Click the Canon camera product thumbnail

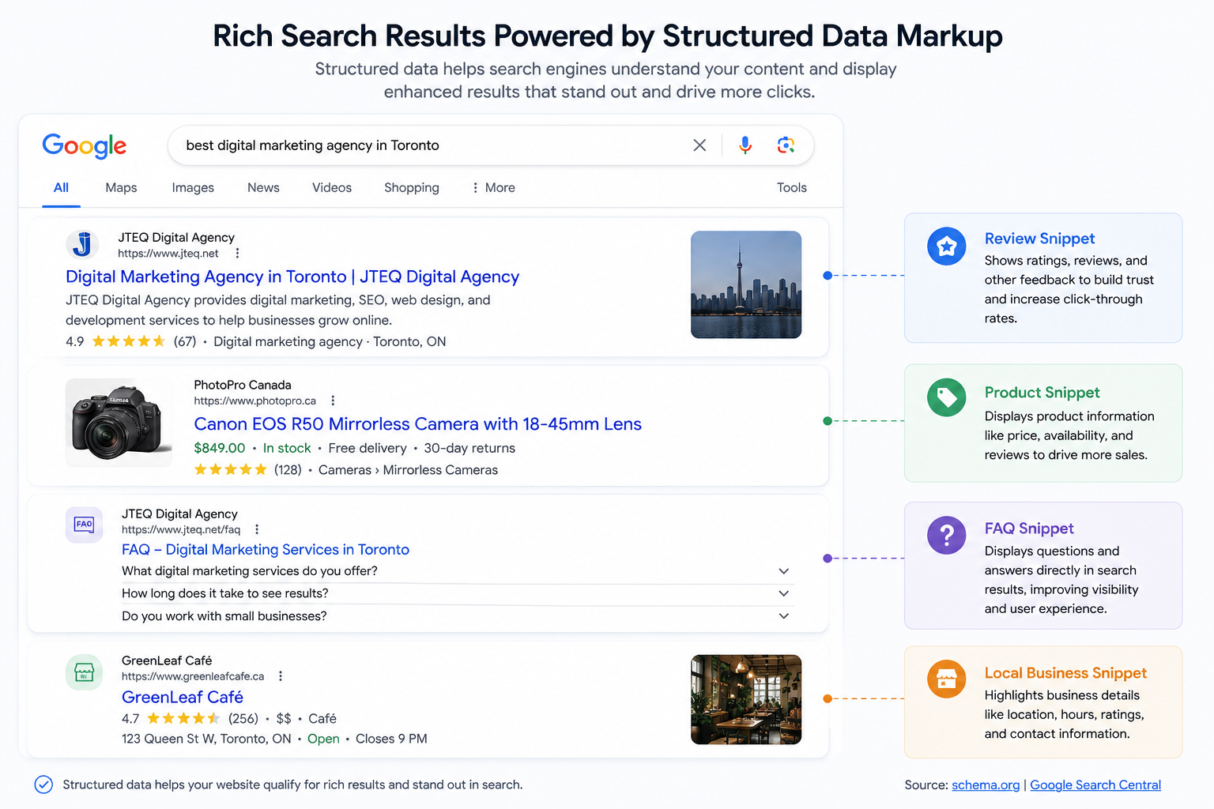click(x=119, y=423)
